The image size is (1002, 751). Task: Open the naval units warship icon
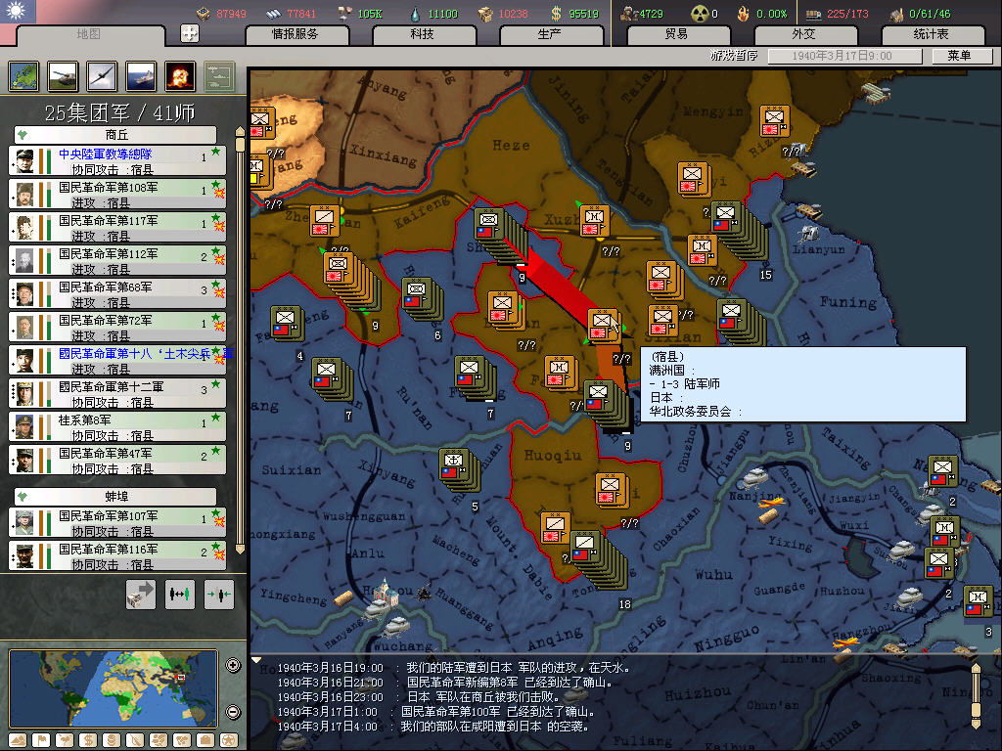pyautogui.click(x=141, y=76)
